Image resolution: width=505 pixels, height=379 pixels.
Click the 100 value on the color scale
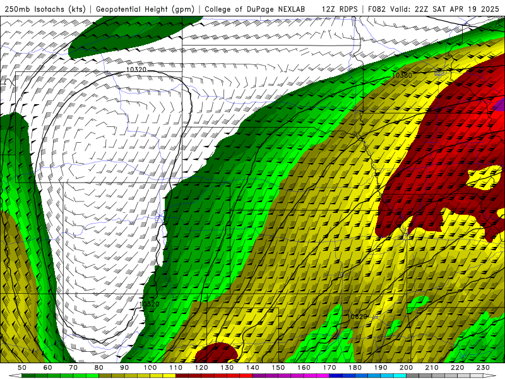(150, 368)
